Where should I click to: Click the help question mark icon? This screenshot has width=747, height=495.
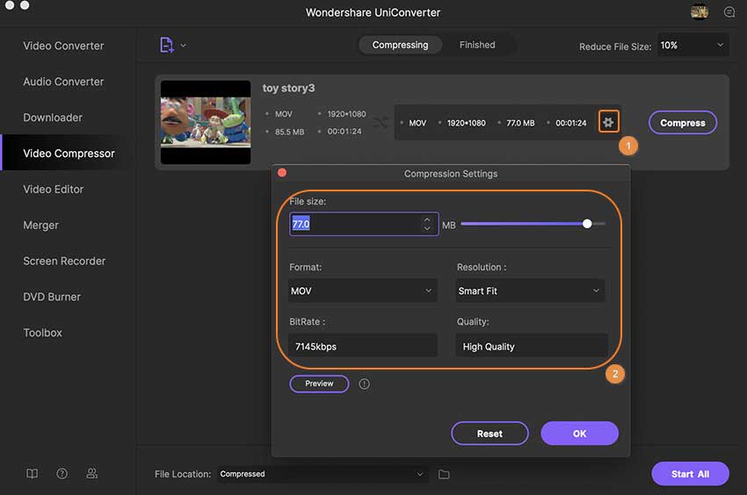[62, 473]
